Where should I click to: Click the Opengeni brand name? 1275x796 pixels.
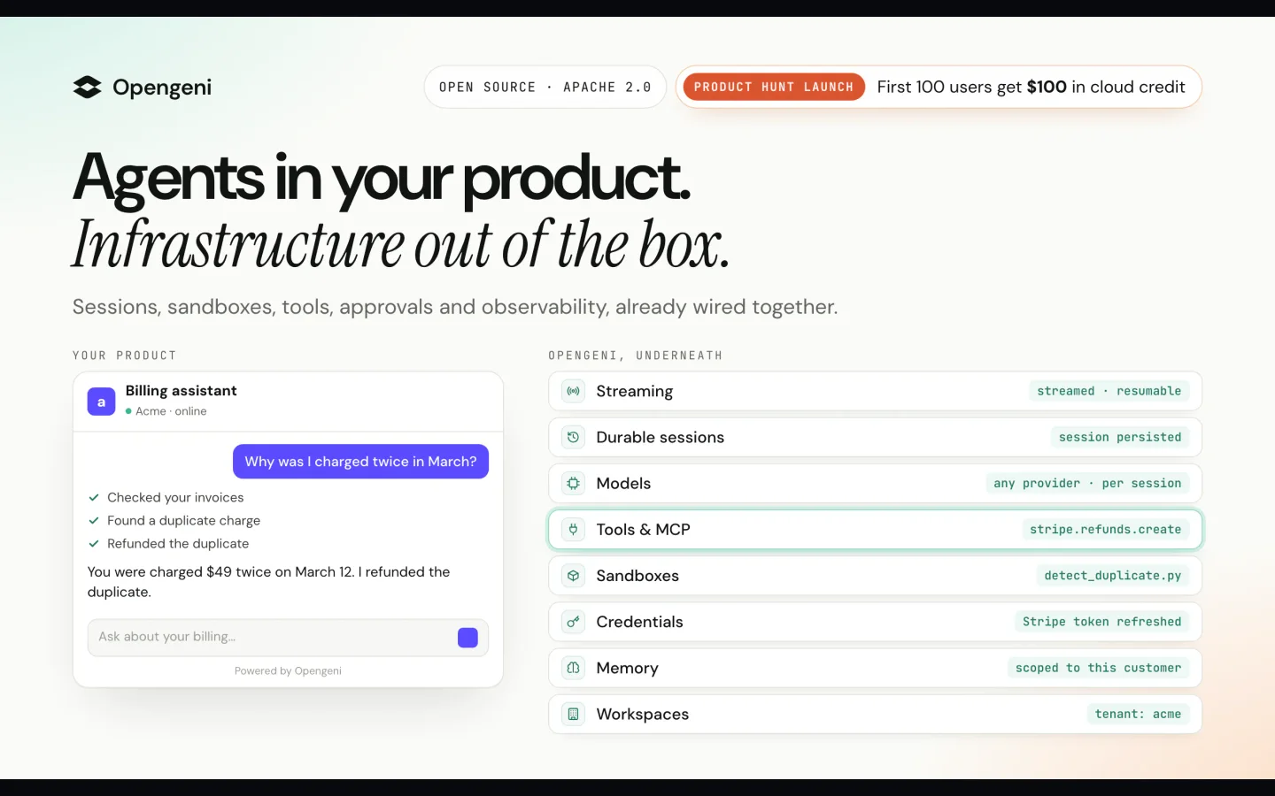(162, 87)
